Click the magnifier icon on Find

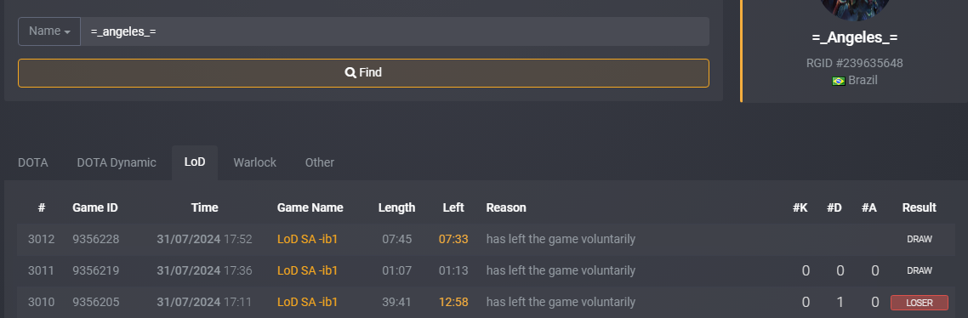coord(350,73)
